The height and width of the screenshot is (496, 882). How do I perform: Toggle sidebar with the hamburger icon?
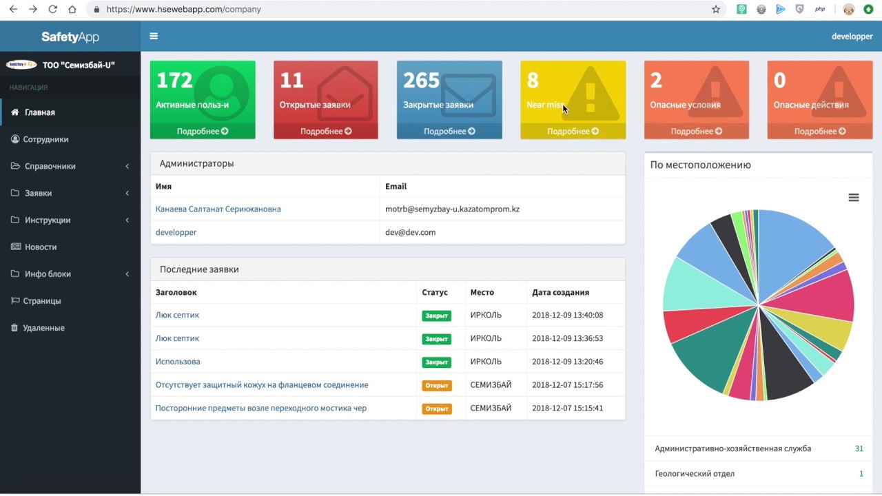coord(154,37)
